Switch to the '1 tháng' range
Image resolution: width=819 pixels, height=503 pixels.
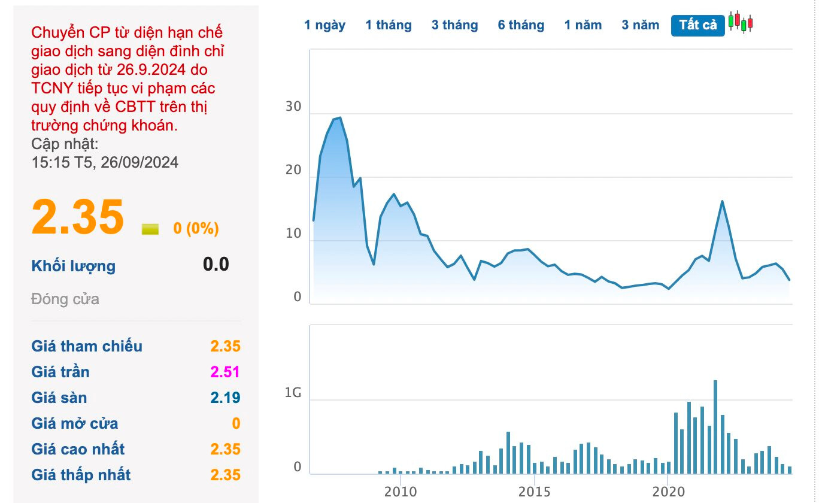coord(389,25)
